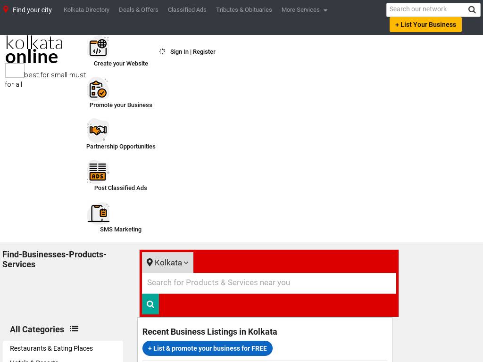
Task: Expand the More Services dropdown
Action: (x=304, y=10)
